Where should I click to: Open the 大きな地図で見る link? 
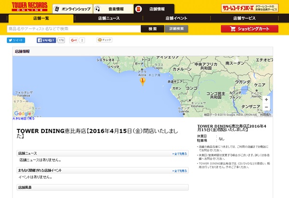click(x=24, y=119)
